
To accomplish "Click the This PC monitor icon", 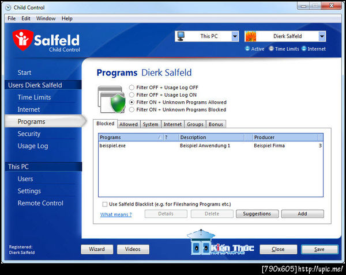I will [181, 36].
